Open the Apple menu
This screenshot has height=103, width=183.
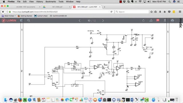point(4,1)
